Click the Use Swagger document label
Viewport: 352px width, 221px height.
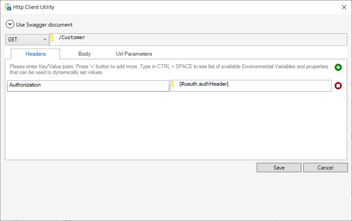[44, 25]
